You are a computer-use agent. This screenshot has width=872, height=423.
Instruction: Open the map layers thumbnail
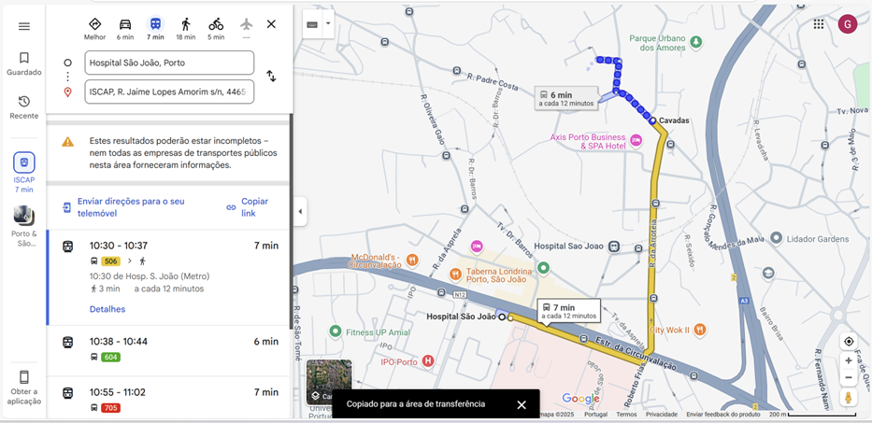(x=329, y=382)
